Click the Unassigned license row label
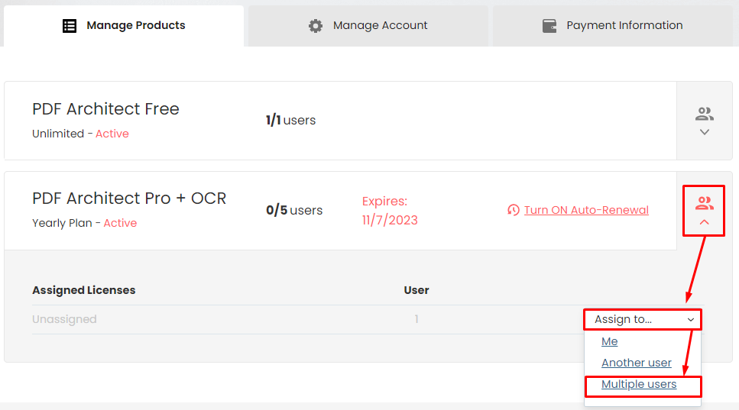The width and height of the screenshot is (739, 410). pos(64,319)
